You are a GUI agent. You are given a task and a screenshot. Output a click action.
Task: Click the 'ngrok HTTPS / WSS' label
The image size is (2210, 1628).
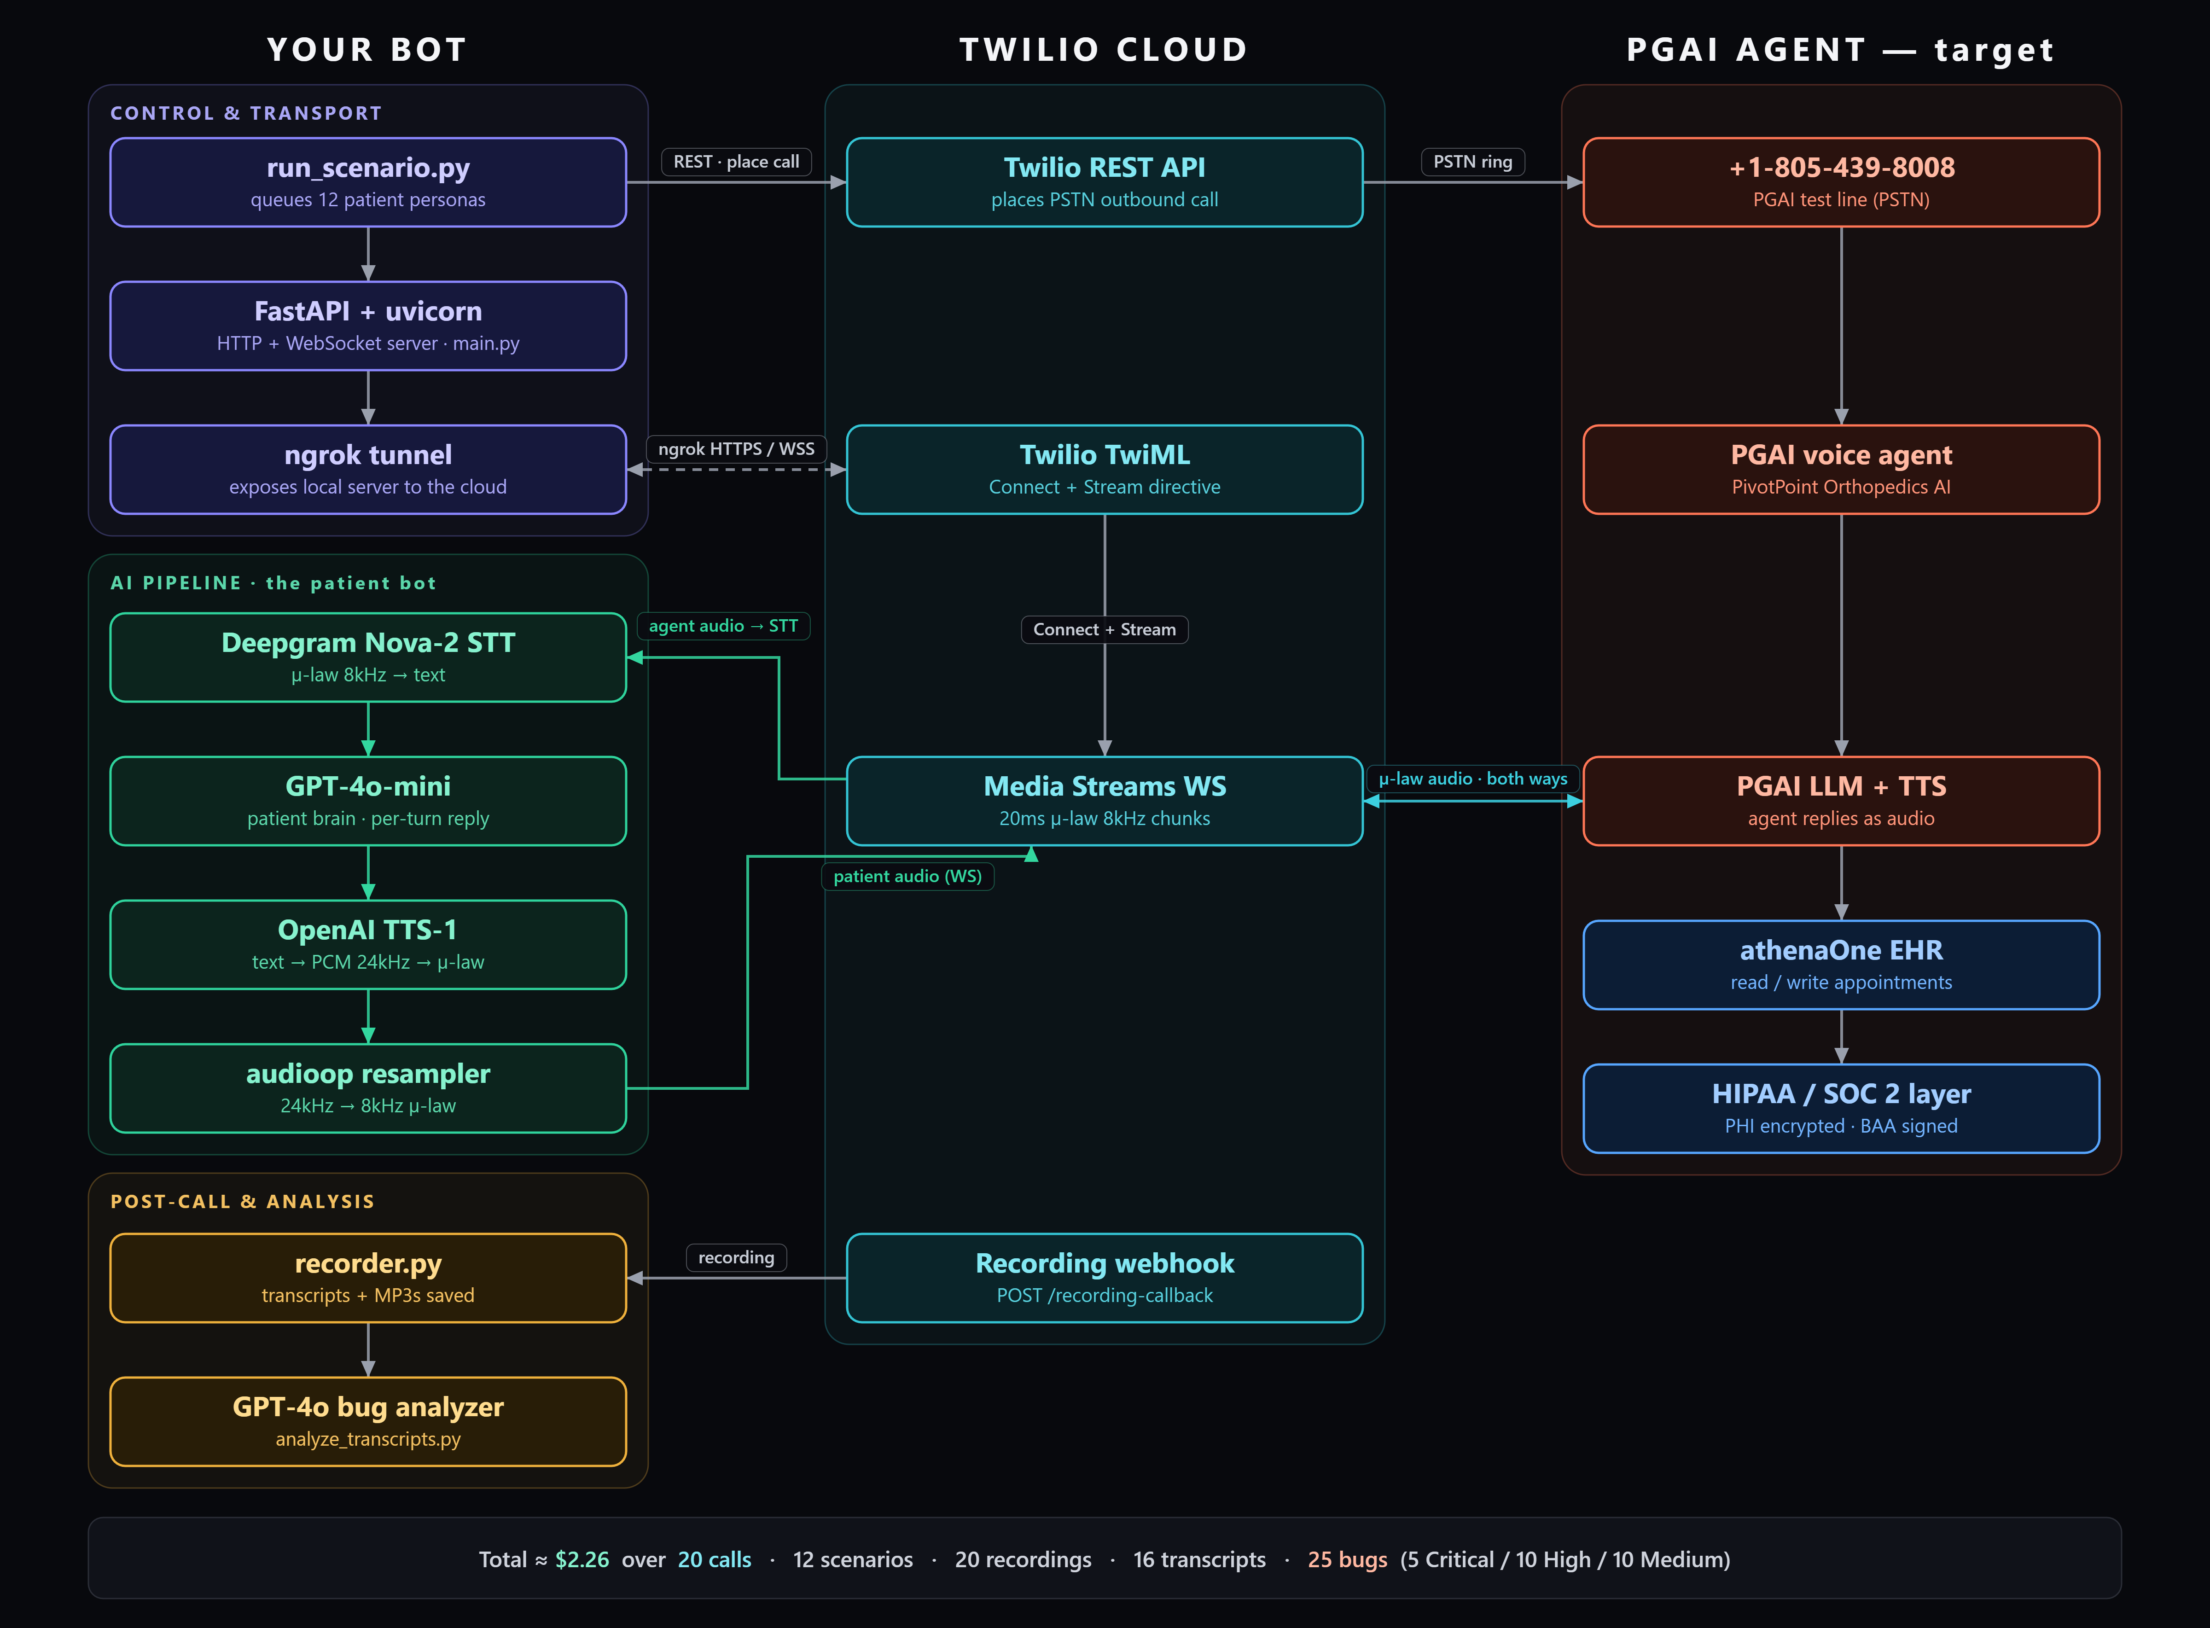click(x=736, y=448)
